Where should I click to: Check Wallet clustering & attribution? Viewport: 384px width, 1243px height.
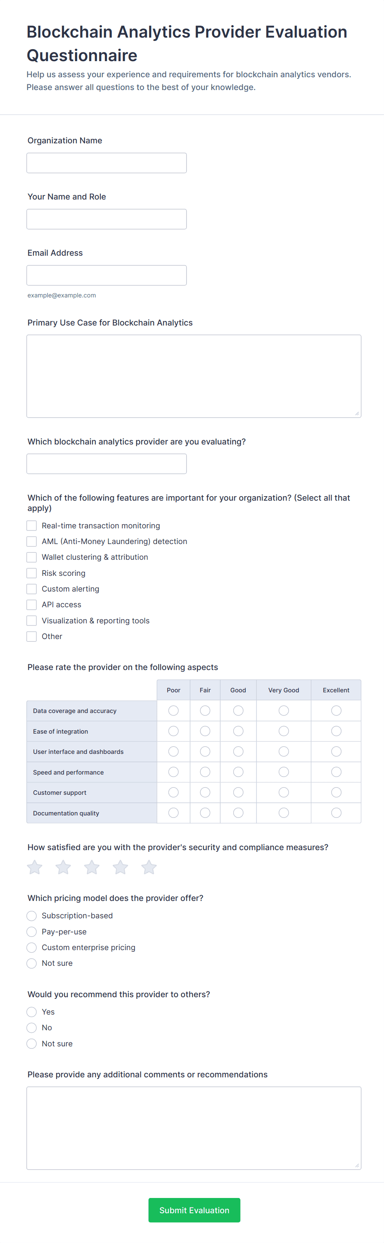click(x=32, y=557)
